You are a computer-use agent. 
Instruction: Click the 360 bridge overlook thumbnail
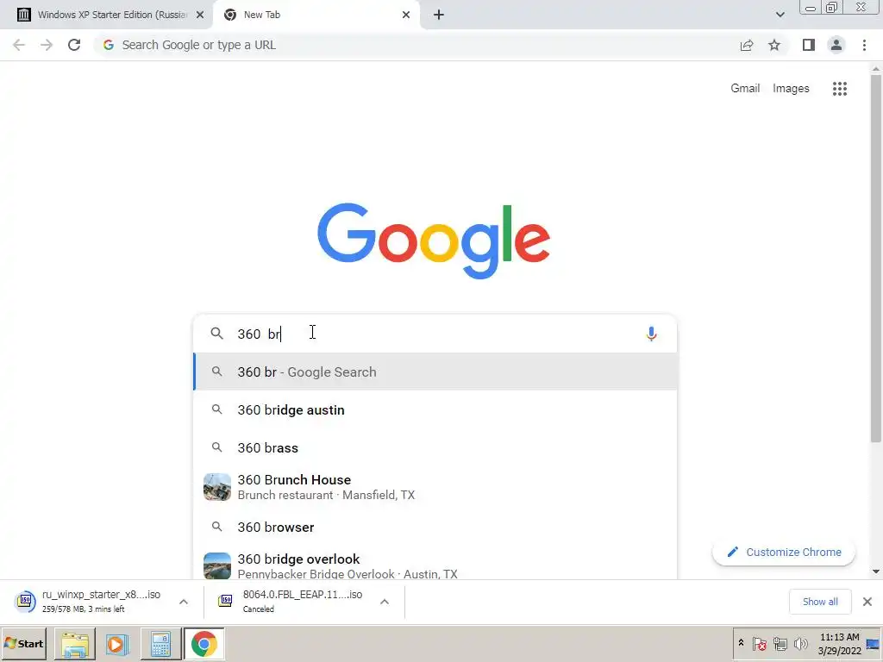point(216,565)
